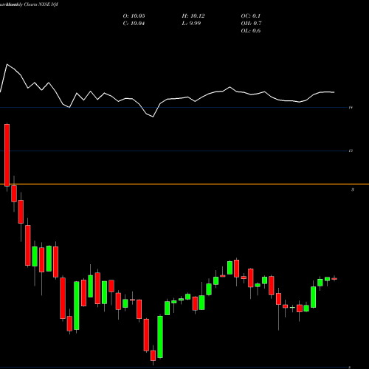Select the 'OH: 0.7' reading

click(x=251, y=24)
